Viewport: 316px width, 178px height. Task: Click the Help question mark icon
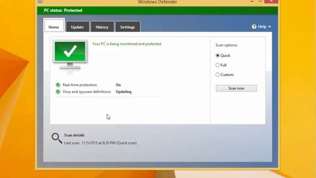click(x=254, y=27)
